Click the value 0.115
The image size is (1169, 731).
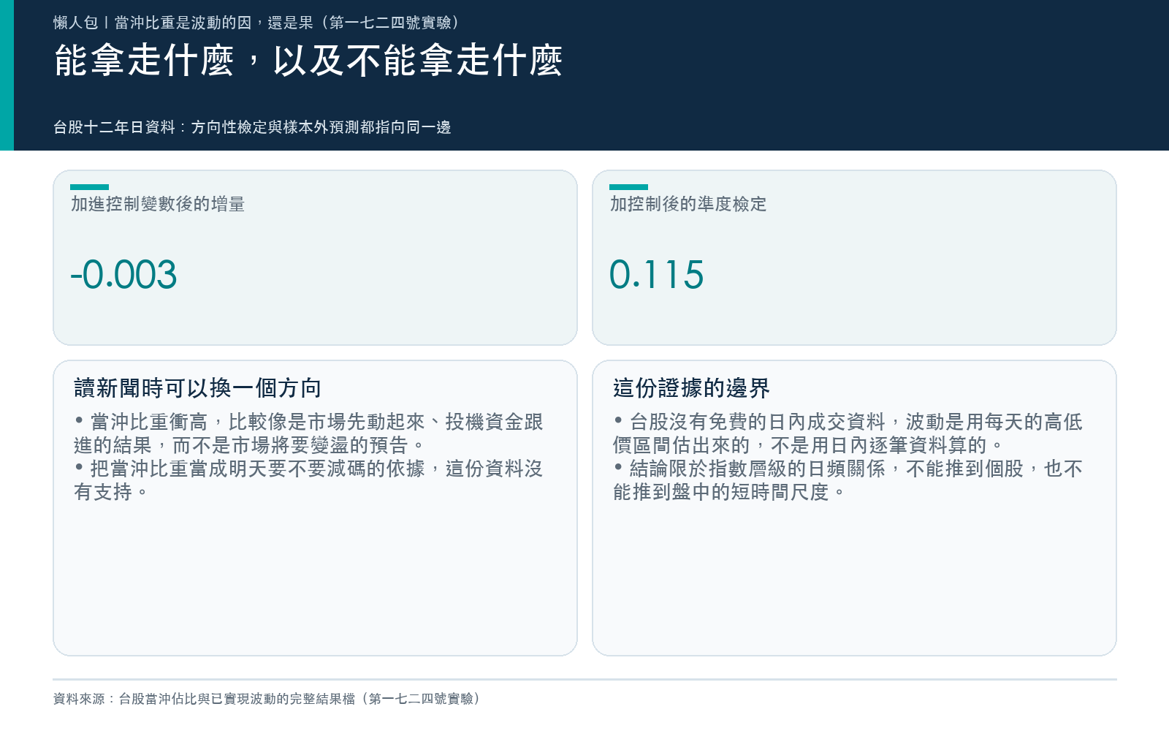656,275
